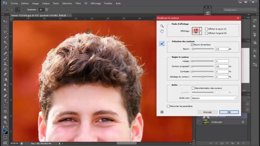
Task: Open the Image menu
Action: pyautogui.click(x=35, y=3)
